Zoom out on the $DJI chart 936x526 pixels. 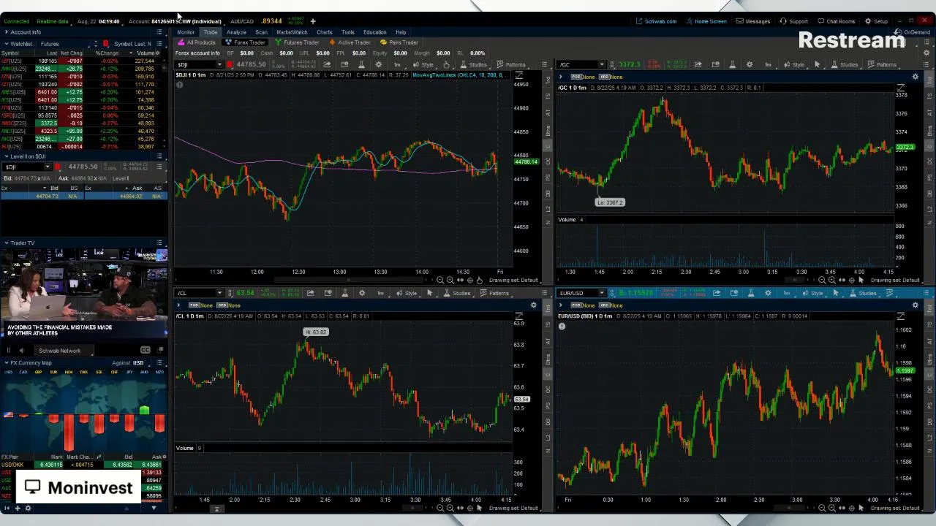pyautogui.click(x=440, y=281)
